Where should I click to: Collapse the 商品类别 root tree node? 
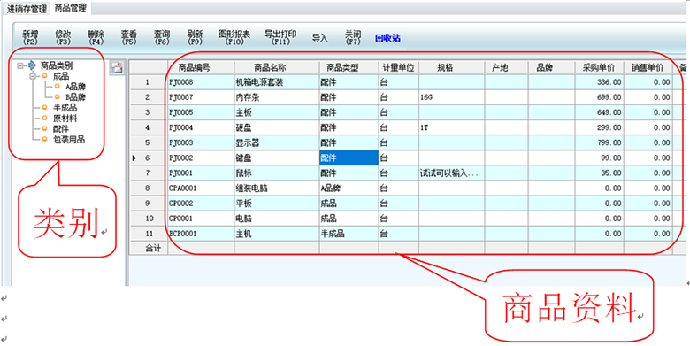click(19, 66)
